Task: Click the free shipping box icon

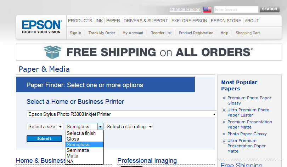Action: pyautogui.click(x=53, y=52)
